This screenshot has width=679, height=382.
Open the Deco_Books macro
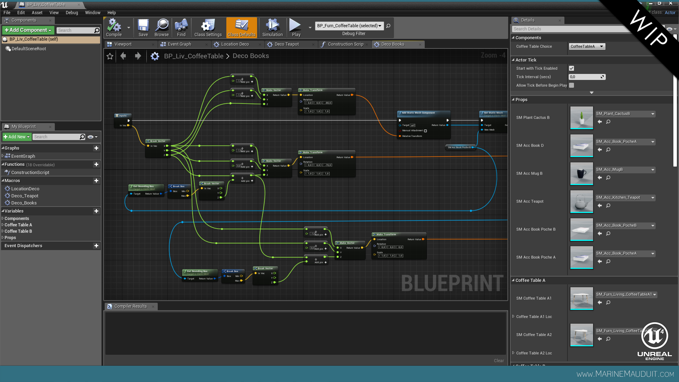point(24,203)
